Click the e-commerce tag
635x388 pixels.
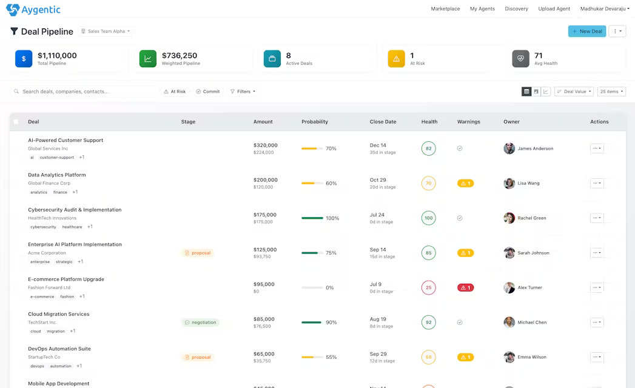tap(42, 296)
